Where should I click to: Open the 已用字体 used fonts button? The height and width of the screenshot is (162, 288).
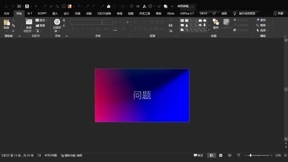(x=57, y=26)
